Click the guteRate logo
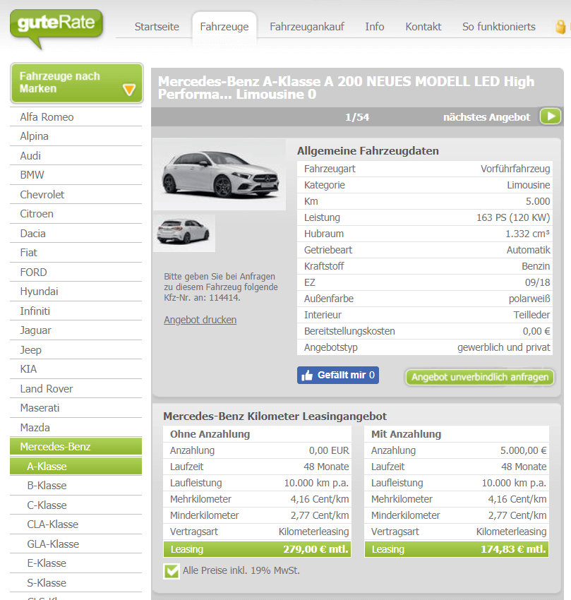Image resolution: width=571 pixels, height=600 pixels. [x=56, y=28]
